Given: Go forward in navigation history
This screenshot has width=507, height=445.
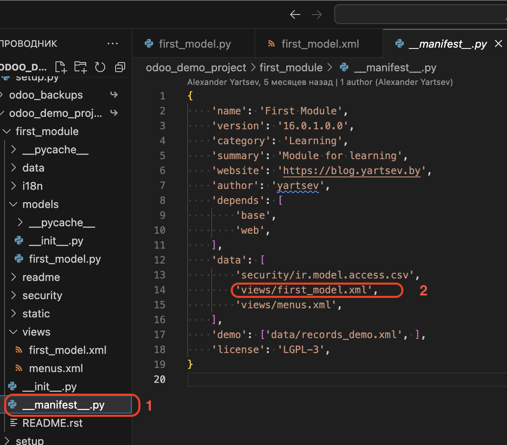Looking at the screenshot, I should click(317, 15).
